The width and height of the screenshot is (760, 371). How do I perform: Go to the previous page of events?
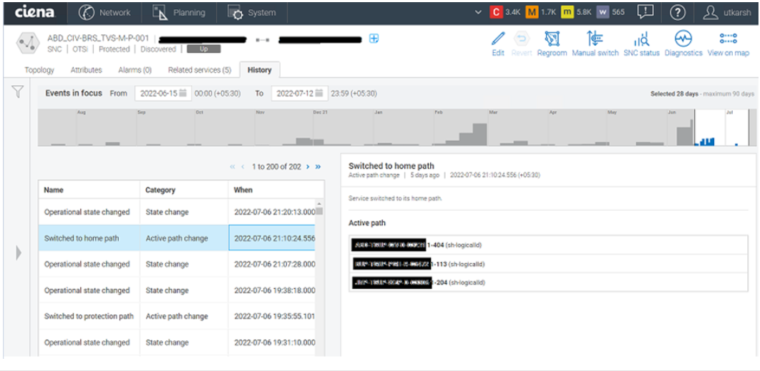(x=243, y=167)
